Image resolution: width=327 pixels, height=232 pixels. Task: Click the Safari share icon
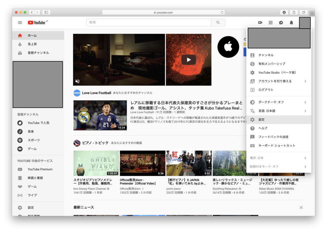coord(294,12)
